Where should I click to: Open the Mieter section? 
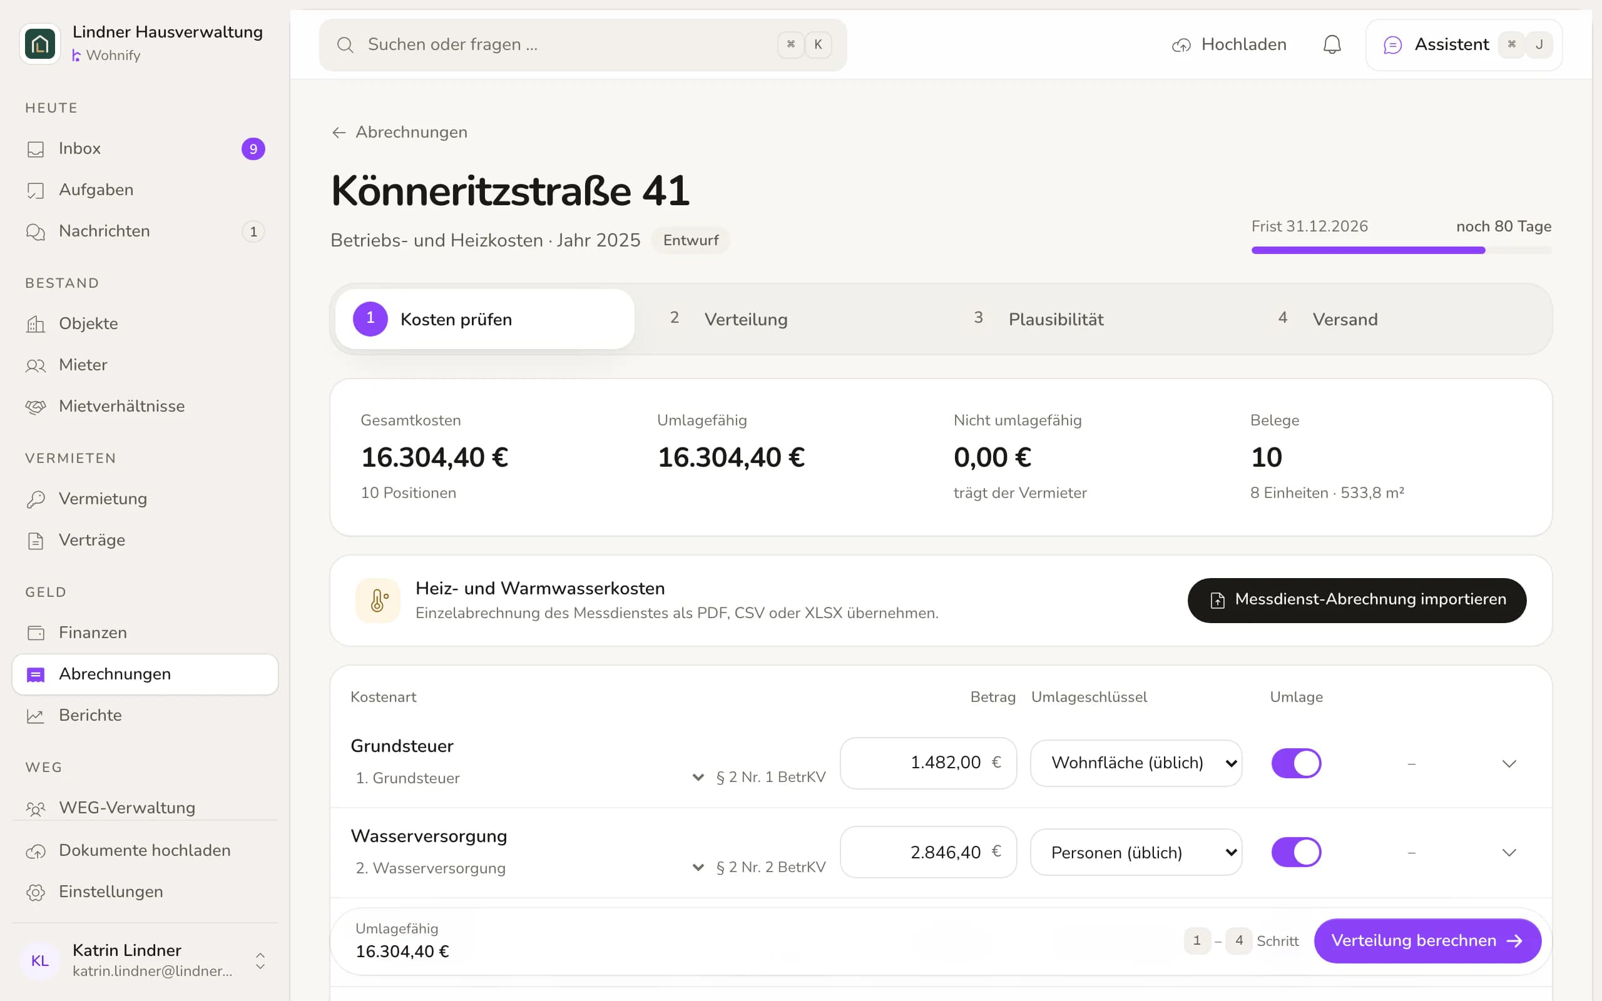[145, 365]
